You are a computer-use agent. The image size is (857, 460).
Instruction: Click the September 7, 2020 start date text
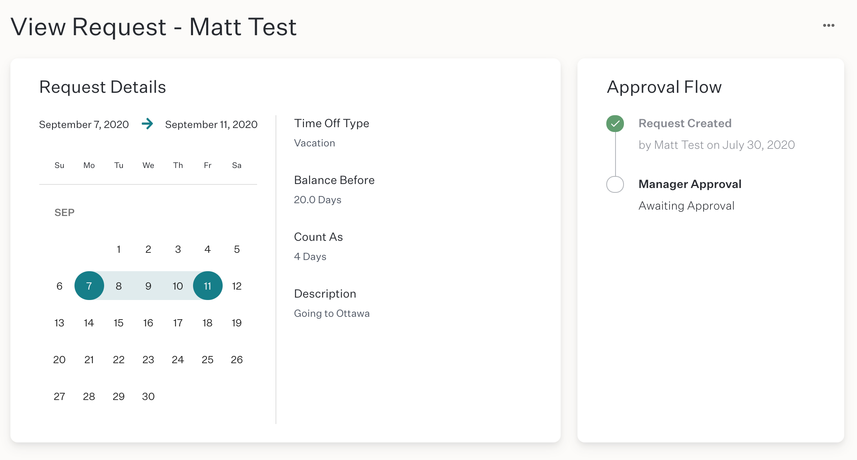84,124
